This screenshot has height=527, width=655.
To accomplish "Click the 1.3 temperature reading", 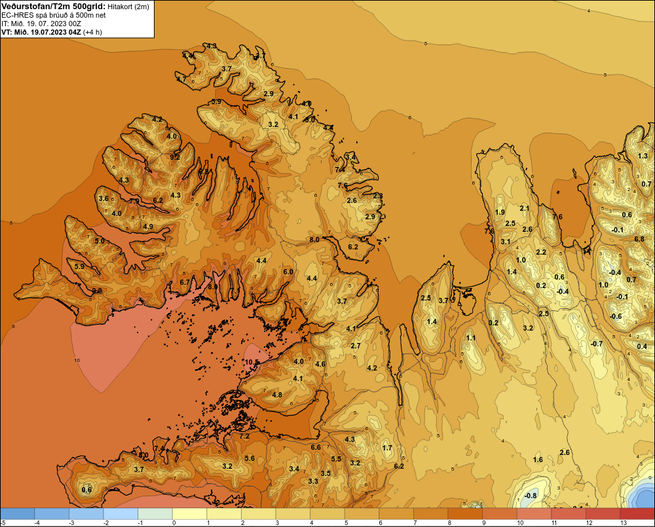I will (x=643, y=156).
